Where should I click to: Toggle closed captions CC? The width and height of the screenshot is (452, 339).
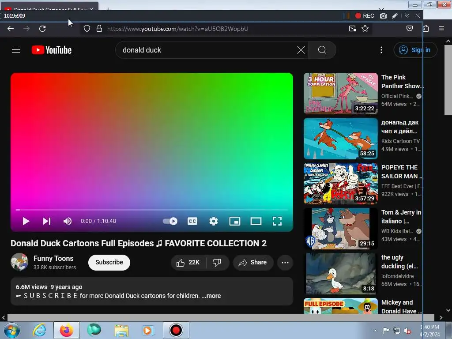point(192,221)
